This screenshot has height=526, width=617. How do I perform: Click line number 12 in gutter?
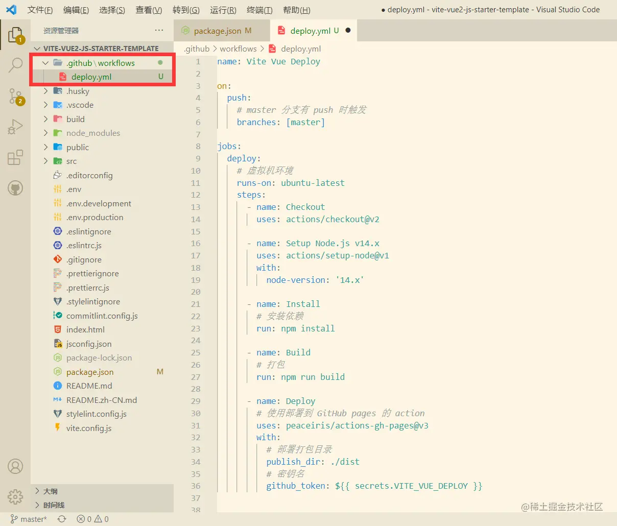click(x=196, y=195)
